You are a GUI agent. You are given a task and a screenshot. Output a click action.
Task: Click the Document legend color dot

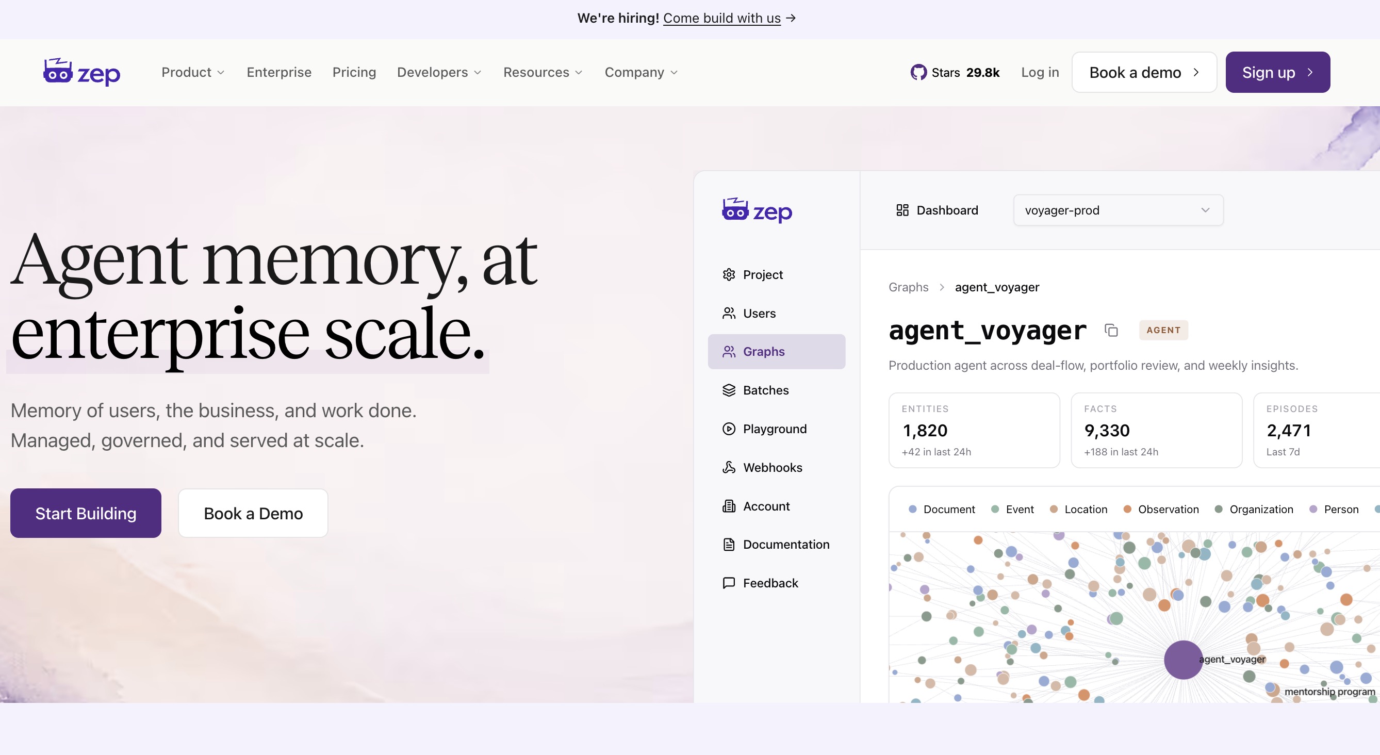[912, 509]
